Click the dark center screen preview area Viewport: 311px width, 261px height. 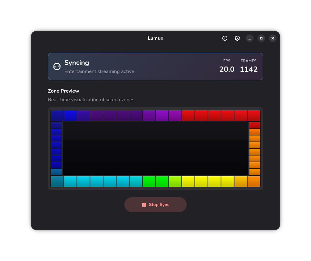pos(155,149)
